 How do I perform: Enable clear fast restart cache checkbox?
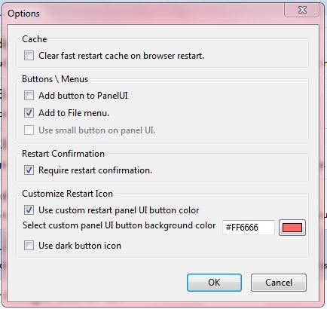coord(29,56)
